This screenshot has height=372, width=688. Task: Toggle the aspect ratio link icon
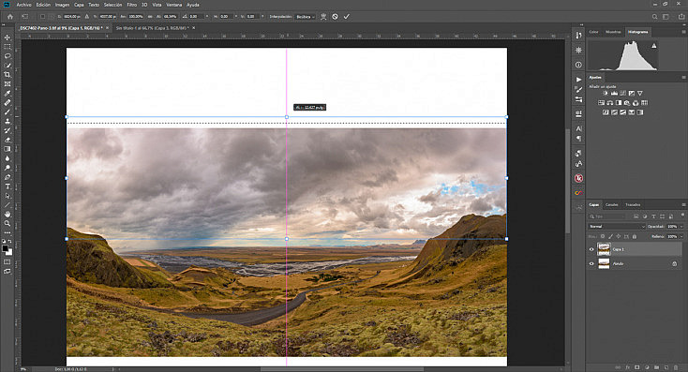[150, 16]
